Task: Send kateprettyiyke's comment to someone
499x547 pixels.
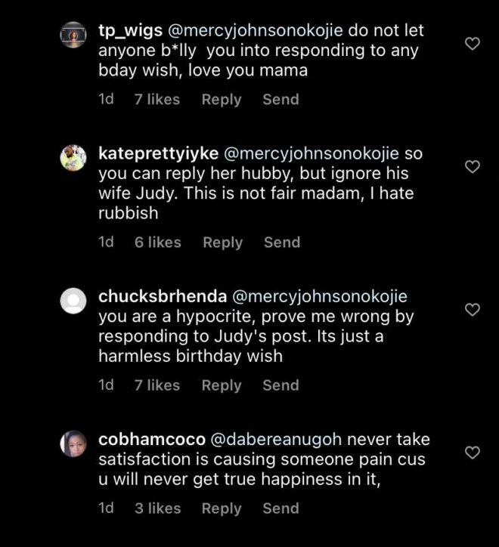Action: [282, 243]
